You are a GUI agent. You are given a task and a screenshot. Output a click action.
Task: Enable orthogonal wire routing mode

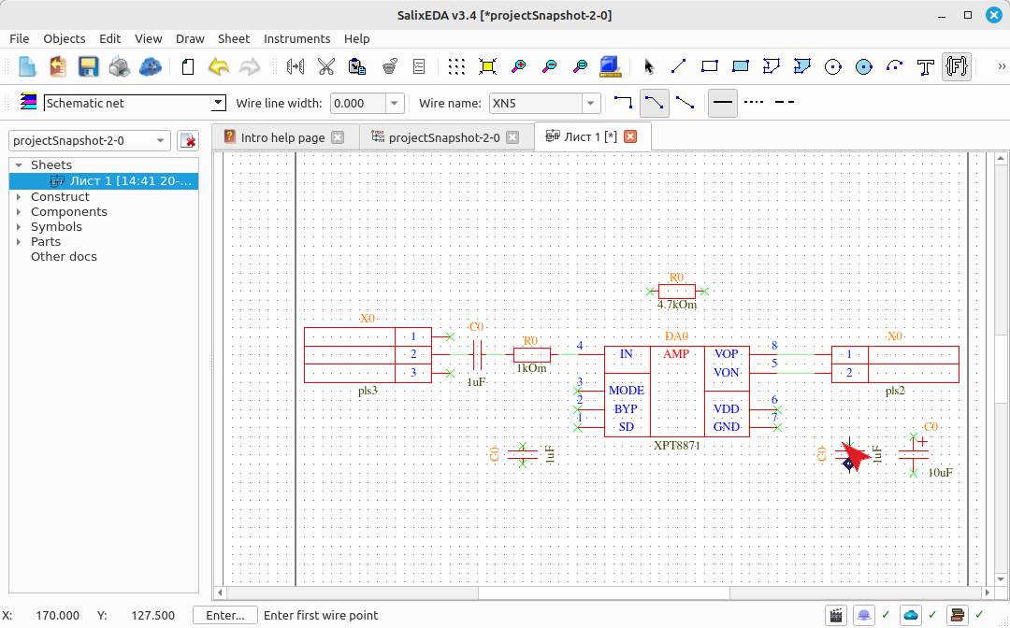point(623,103)
